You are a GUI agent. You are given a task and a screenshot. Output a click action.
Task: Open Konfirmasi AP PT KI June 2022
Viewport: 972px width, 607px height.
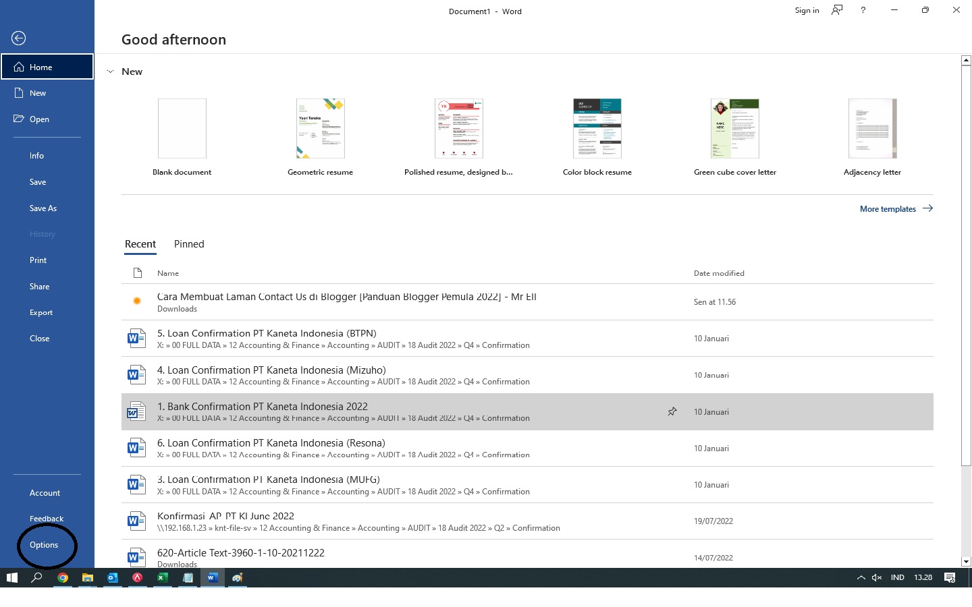(x=527, y=521)
